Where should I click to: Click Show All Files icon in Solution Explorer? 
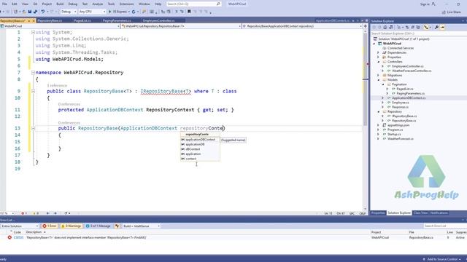418,28
